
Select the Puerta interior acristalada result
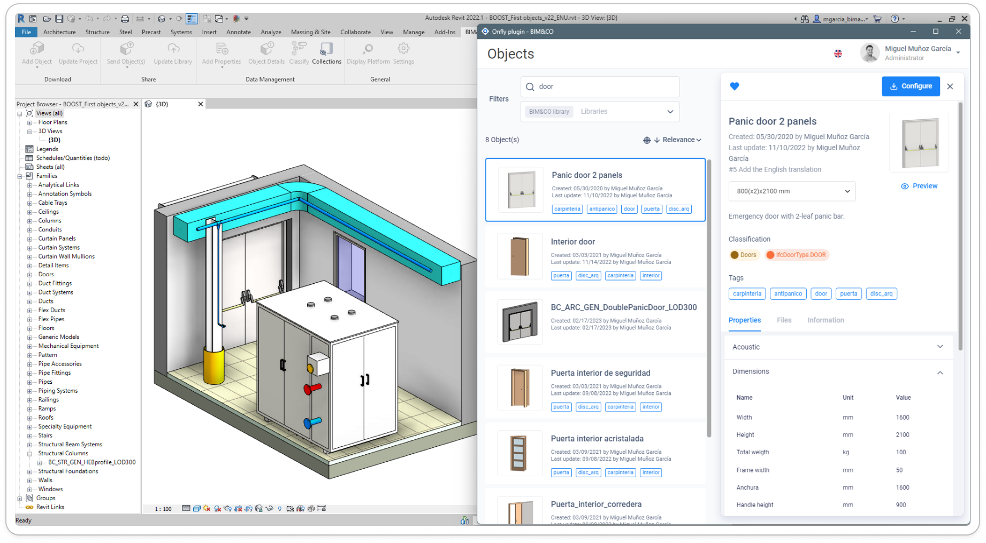click(595, 454)
